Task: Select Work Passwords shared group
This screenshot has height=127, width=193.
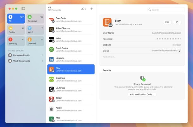Action: coord(22,61)
